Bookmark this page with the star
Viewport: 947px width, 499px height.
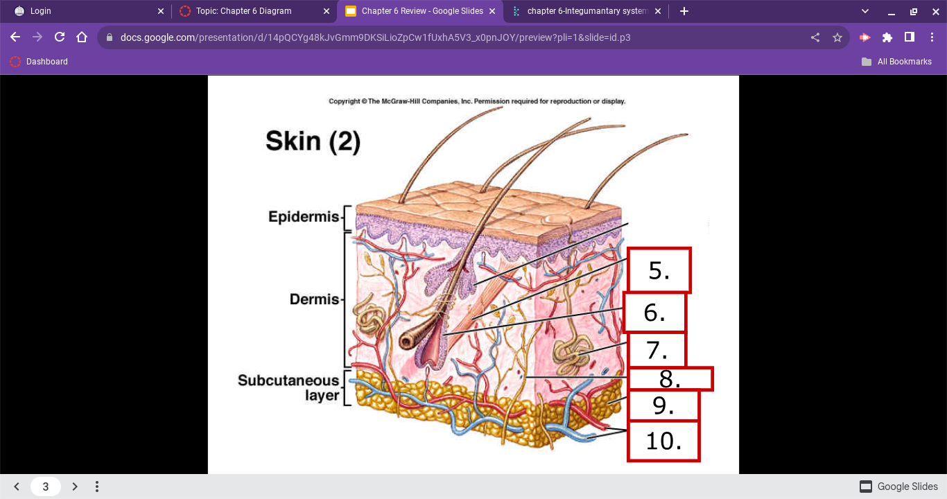click(837, 37)
